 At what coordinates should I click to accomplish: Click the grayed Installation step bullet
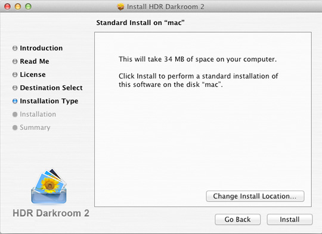click(15, 114)
